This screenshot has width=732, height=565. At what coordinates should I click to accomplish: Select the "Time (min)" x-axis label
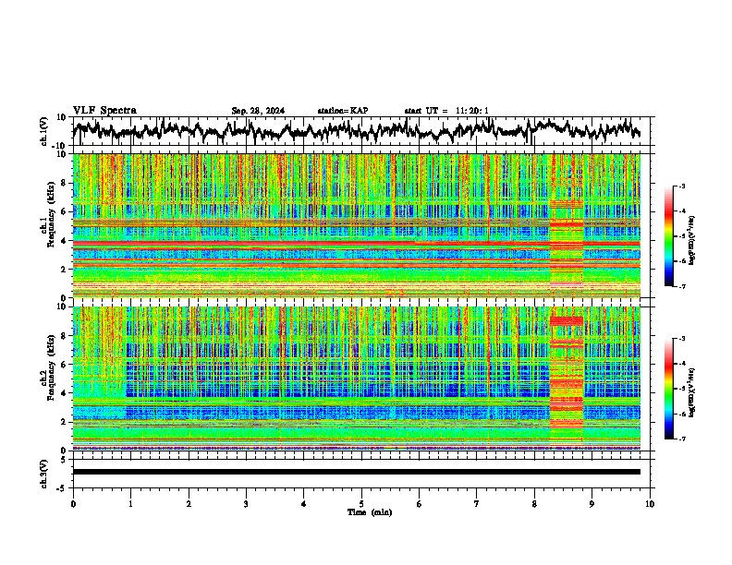coord(370,512)
